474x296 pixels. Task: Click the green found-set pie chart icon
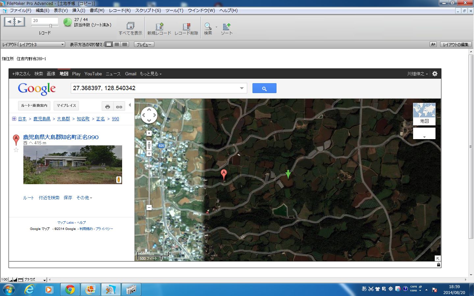[x=67, y=22]
